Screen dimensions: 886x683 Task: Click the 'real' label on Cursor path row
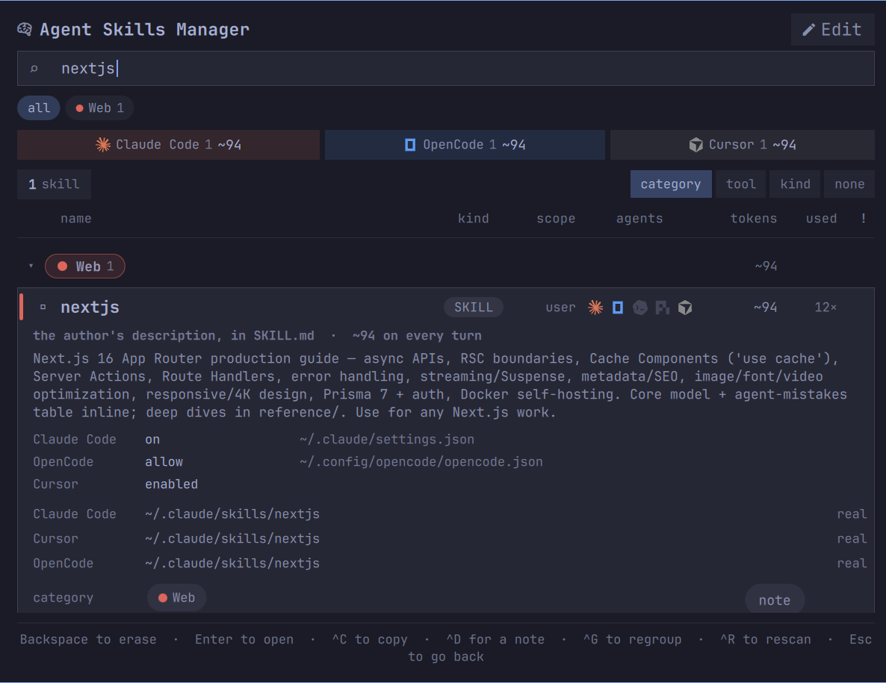852,539
